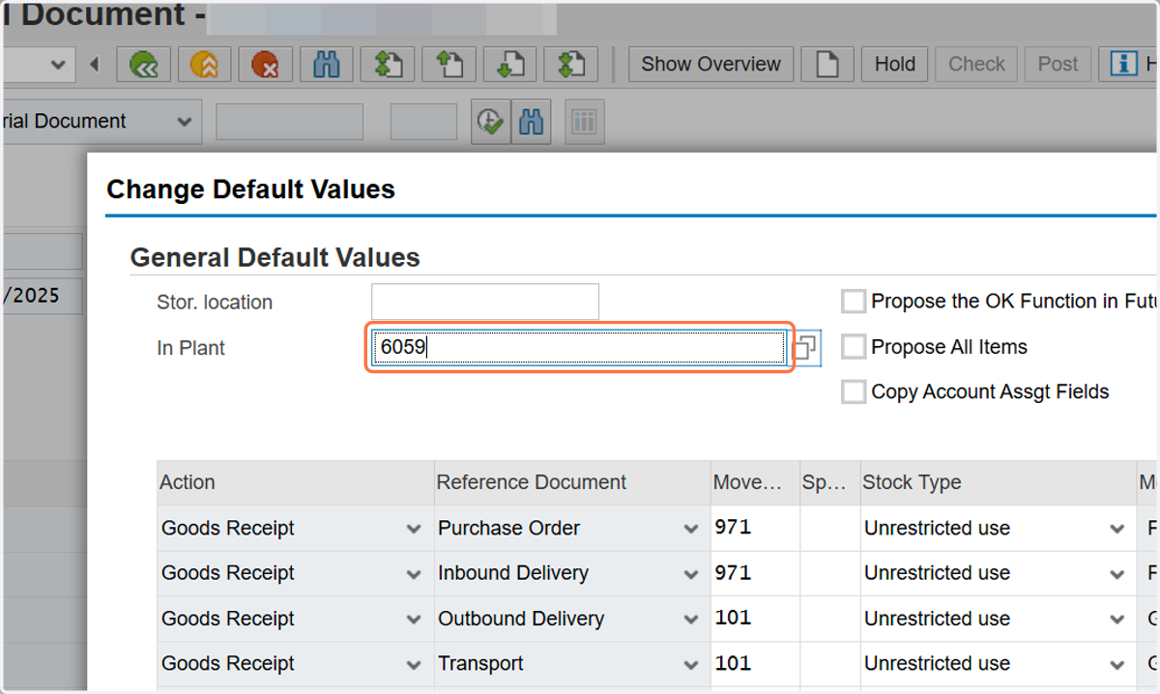Viewport: 1160px width, 694px height.
Task: Click small left arrow beside command field
Action: coord(94,65)
